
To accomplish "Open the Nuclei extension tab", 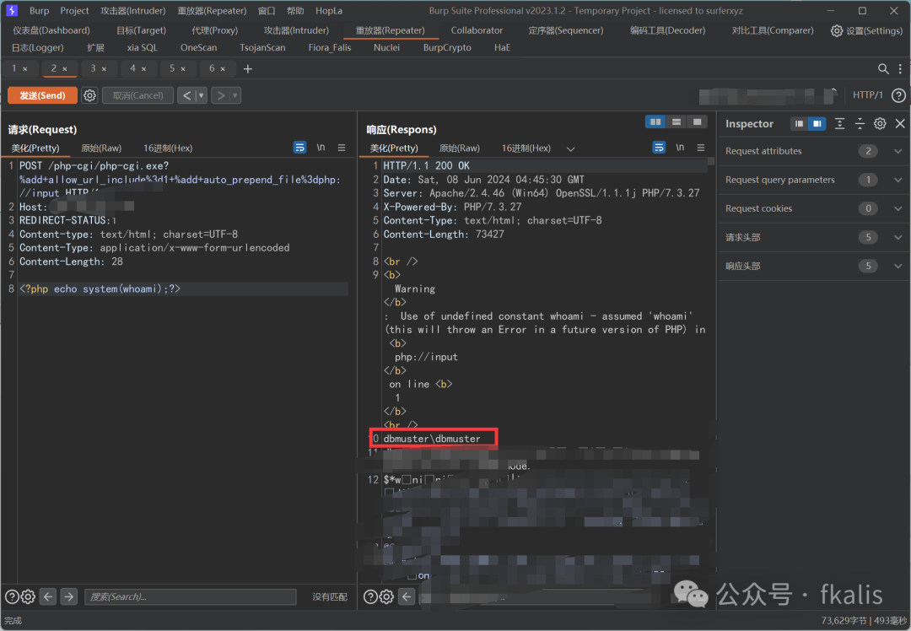I will (386, 47).
